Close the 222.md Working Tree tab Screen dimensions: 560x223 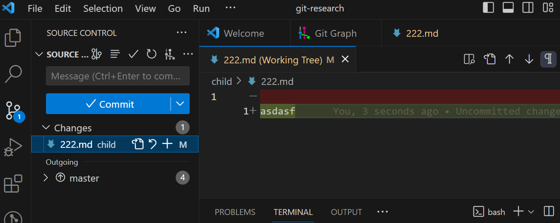(345, 60)
